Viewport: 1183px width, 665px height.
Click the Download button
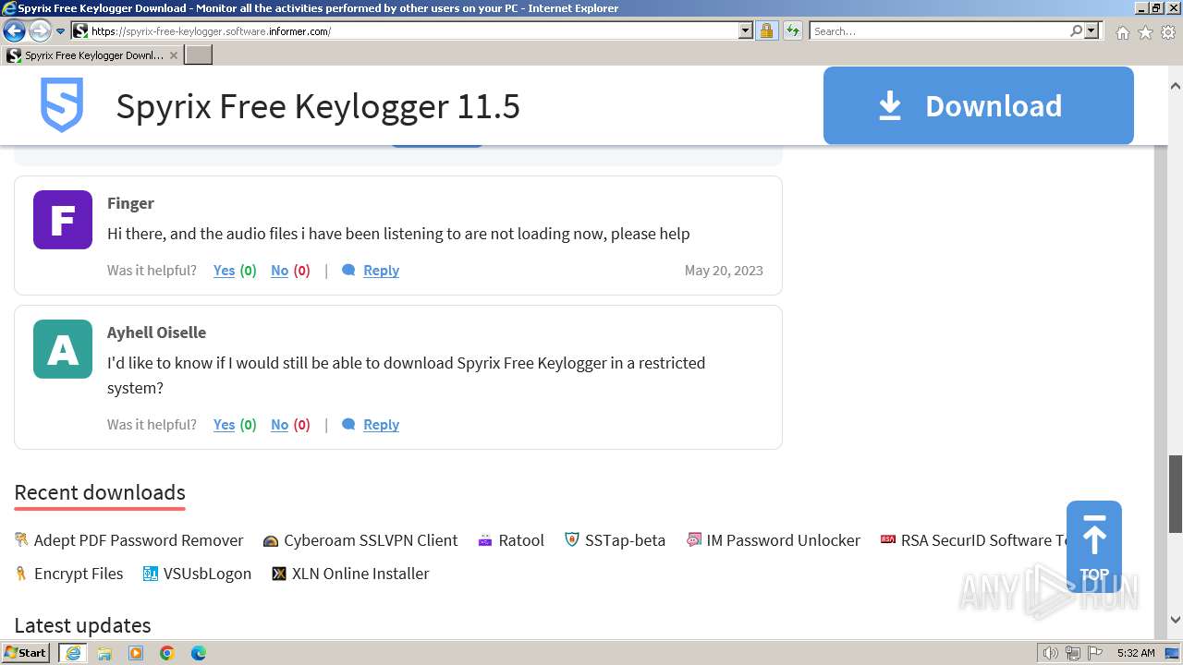978,105
